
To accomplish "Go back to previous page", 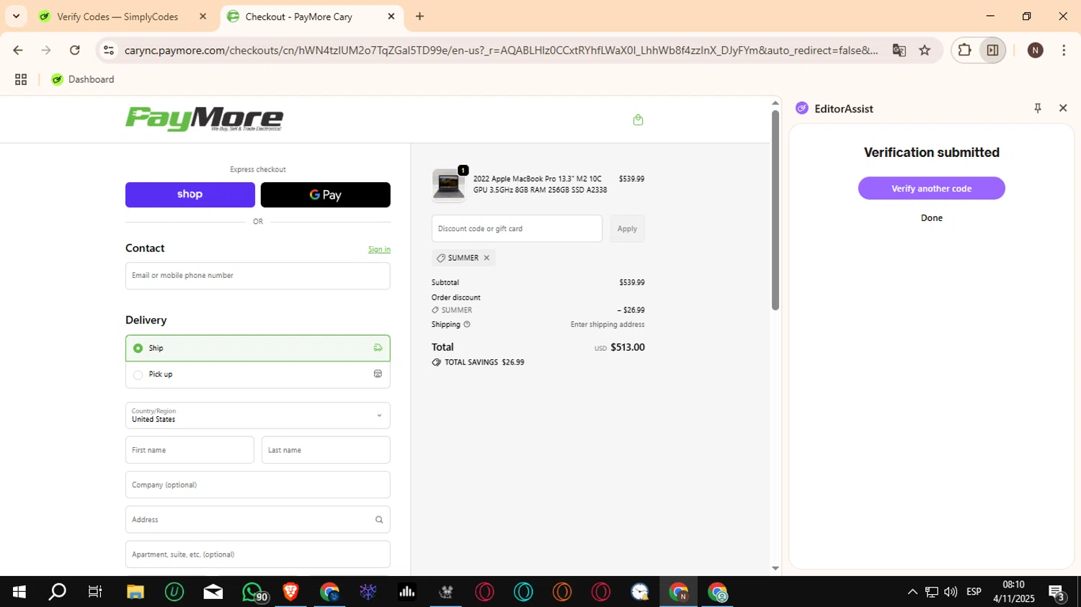I will click(18, 50).
